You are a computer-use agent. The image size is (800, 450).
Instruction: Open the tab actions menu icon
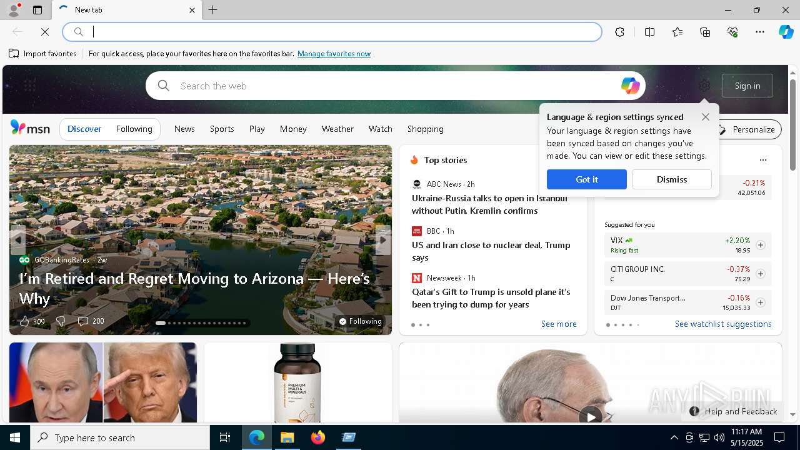37,10
